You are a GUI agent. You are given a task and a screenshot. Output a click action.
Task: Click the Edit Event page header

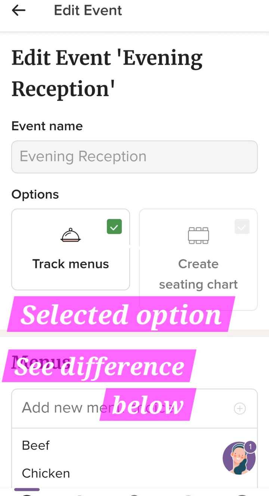[x=88, y=10]
